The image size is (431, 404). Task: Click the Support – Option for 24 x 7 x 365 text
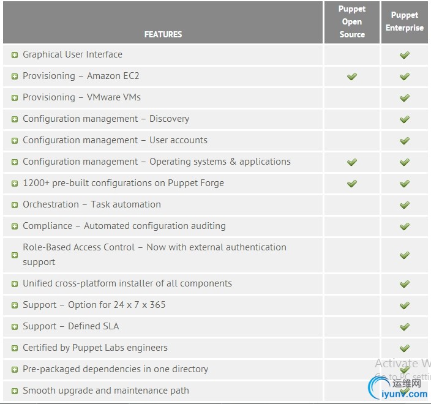coord(94,305)
